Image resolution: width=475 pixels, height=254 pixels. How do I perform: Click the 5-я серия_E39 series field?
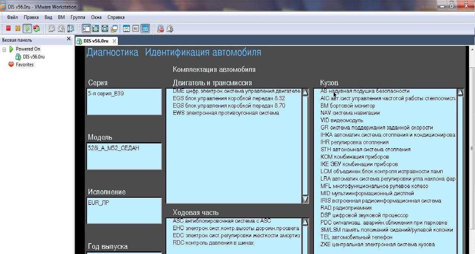click(124, 101)
